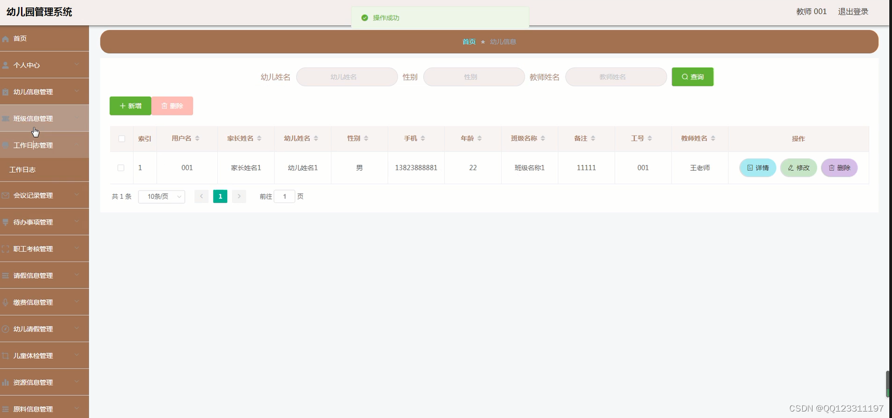Sort the 工号 column using its arrows
Image resolution: width=892 pixels, height=418 pixels.
(650, 139)
